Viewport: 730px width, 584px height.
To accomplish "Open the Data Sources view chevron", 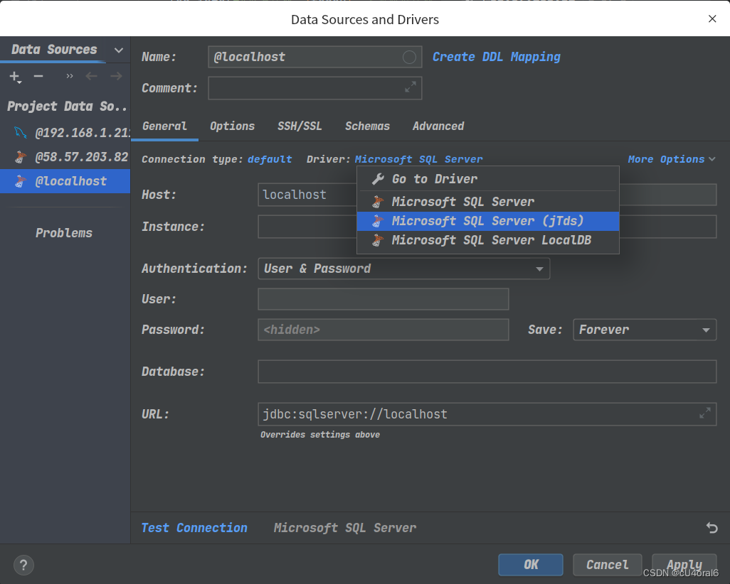I will pyautogui.click(x=118, y=50).
